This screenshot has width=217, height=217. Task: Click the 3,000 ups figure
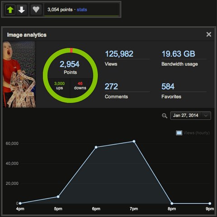pos(59,84)
